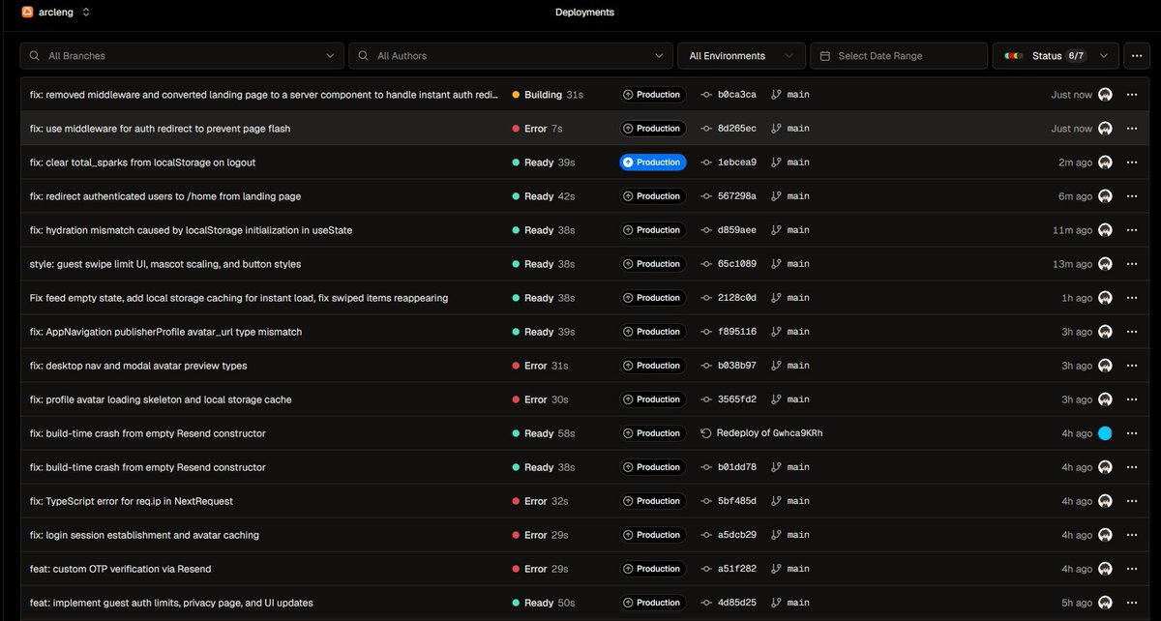Open row menu for b038b97 deployment
The image size is (1161, 621).
tap(1132, 366)
